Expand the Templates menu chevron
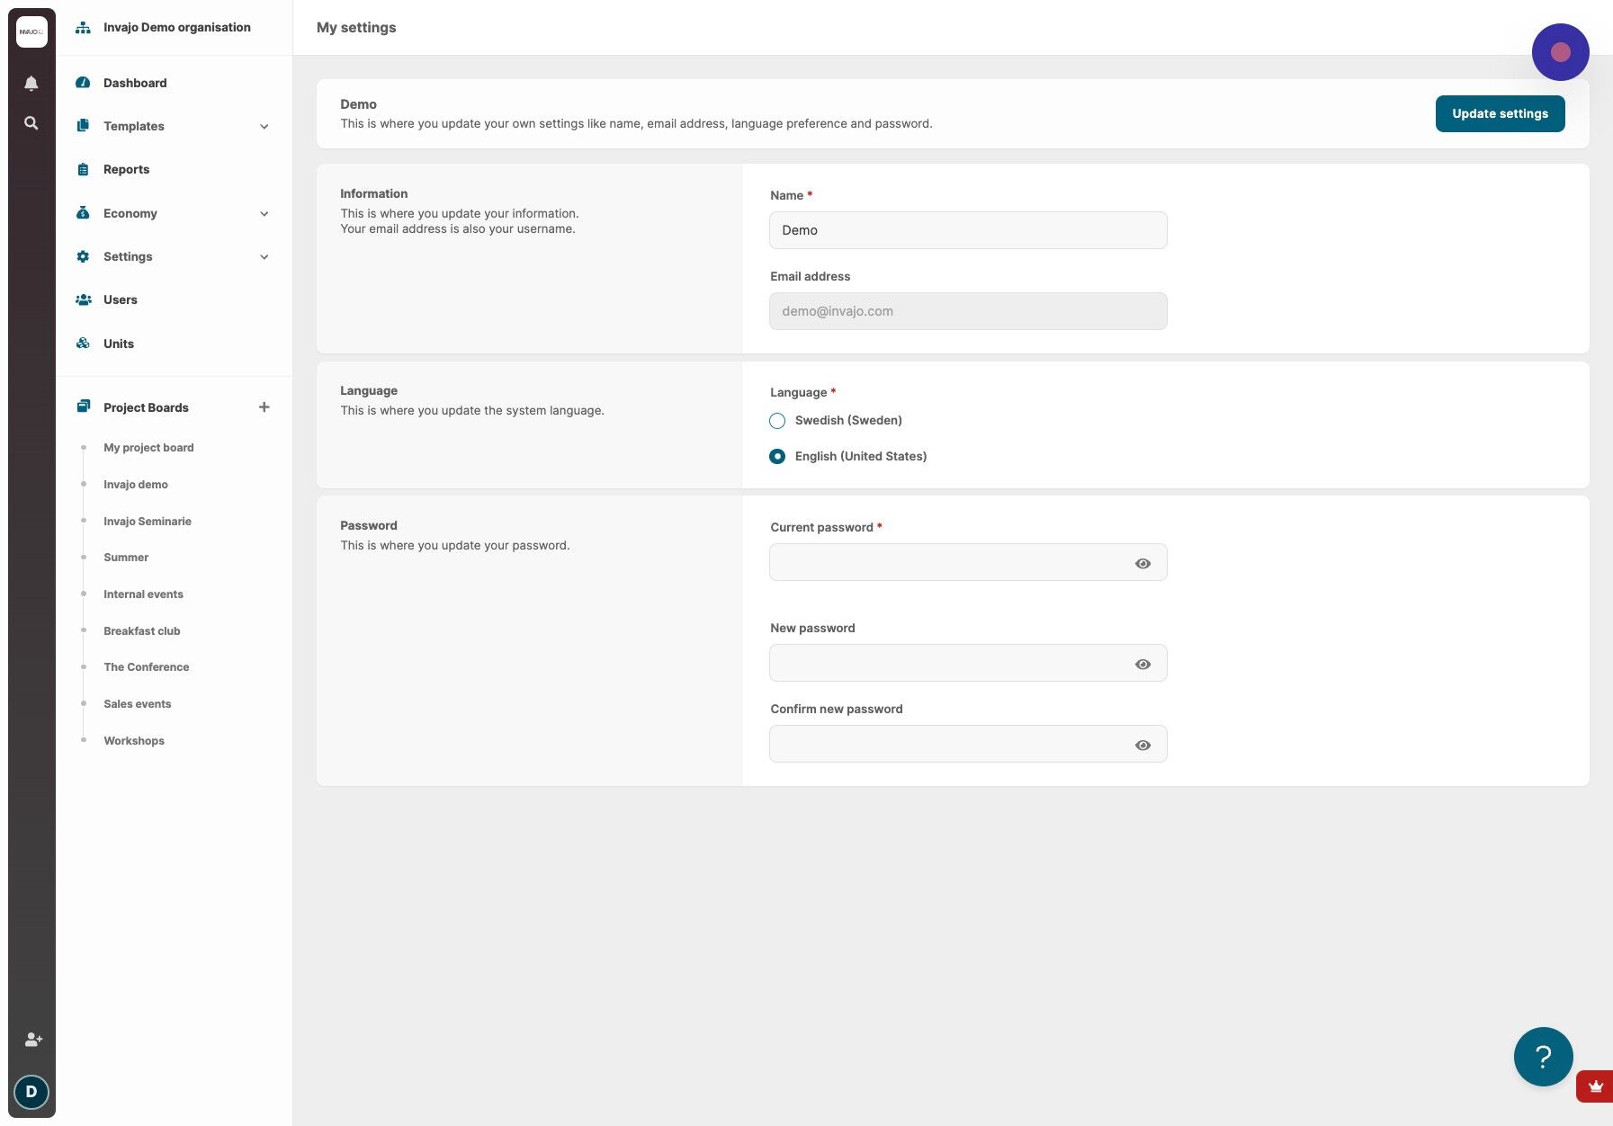Screen dimensions: 1613x1126 [264, 127]
